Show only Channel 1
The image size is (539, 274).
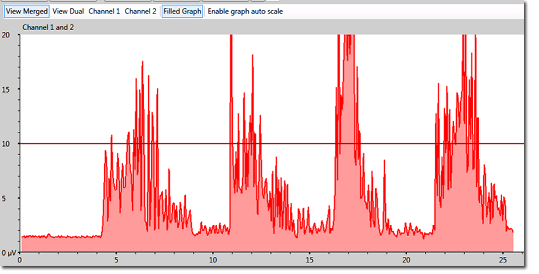pyautogui.click(x=104, y=11)
